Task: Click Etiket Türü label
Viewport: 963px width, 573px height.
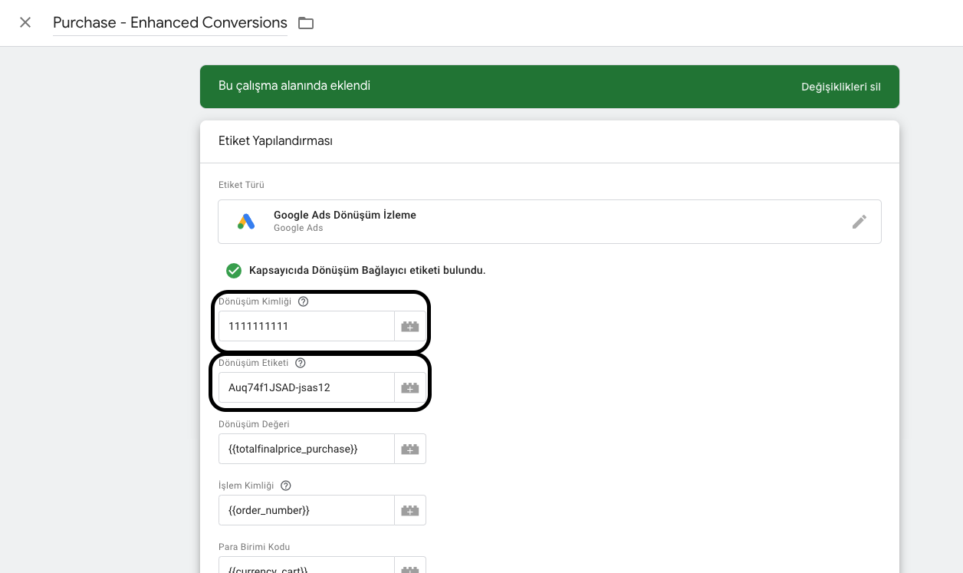Action: 242,185
